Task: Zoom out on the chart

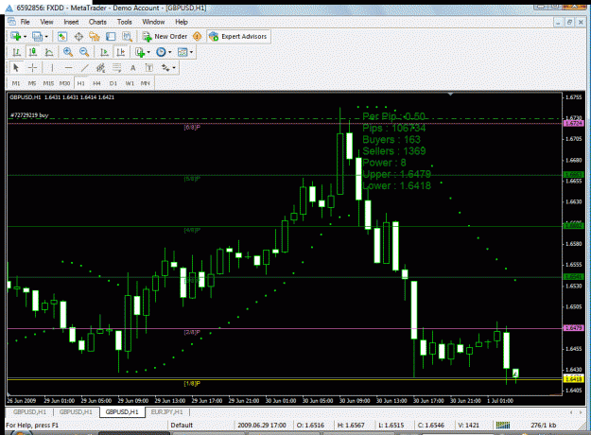Action: point(84,52)
